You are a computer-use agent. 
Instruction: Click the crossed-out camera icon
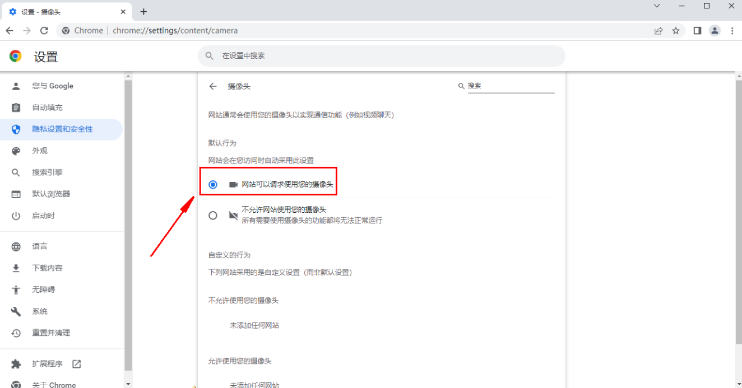[x=233, y=215]
